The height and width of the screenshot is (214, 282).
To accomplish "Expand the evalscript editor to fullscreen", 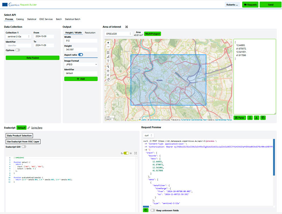I will click(x=136, y=153).
